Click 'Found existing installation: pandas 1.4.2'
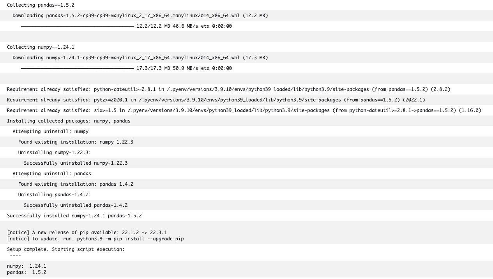493x279 pixels. (76, 184)
